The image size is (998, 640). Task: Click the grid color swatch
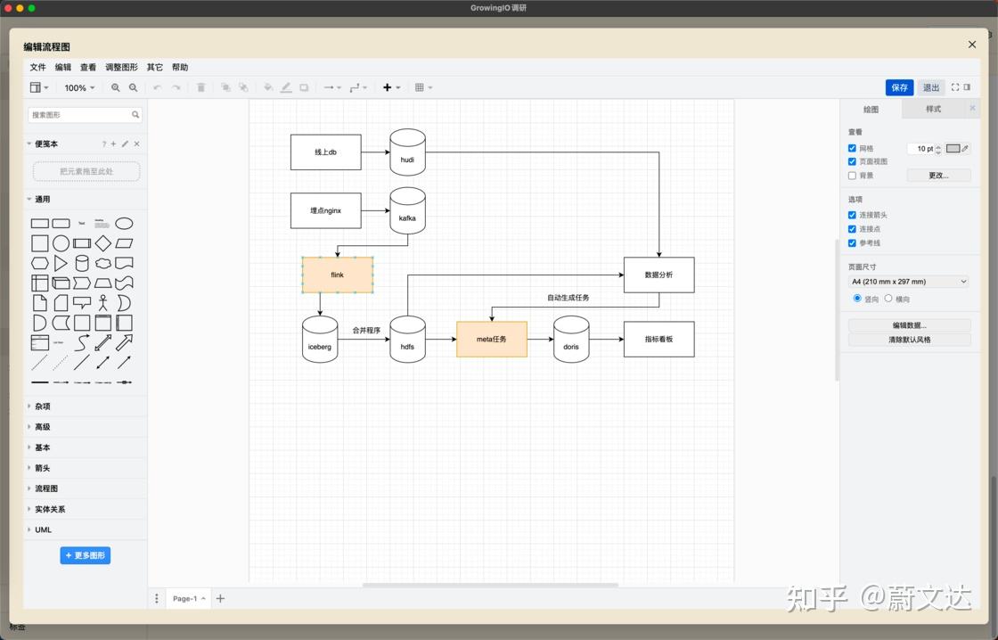pyautogui.click(x=953, y=149)
